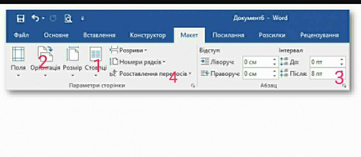Open the Файл menu tab
This screenshot has height=157, width=361.
click(x=21, y=35)
